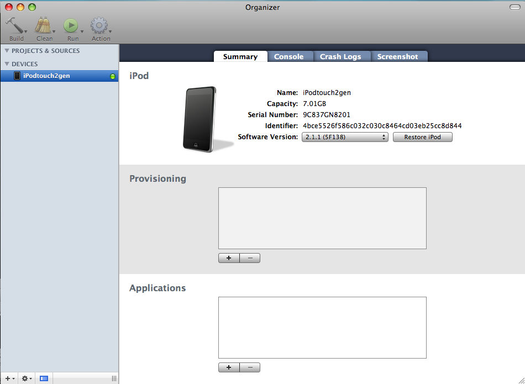Click the green Run play icon
The height and width of the screenshot is (384, 525).
tap(71, 25)
